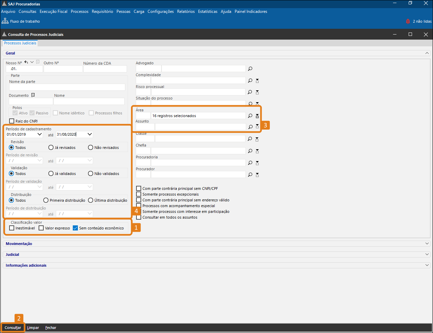Click the Área search magnifier icon

250,116
